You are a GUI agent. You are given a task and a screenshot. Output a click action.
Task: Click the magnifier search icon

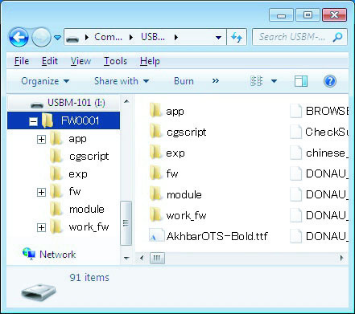337,37
